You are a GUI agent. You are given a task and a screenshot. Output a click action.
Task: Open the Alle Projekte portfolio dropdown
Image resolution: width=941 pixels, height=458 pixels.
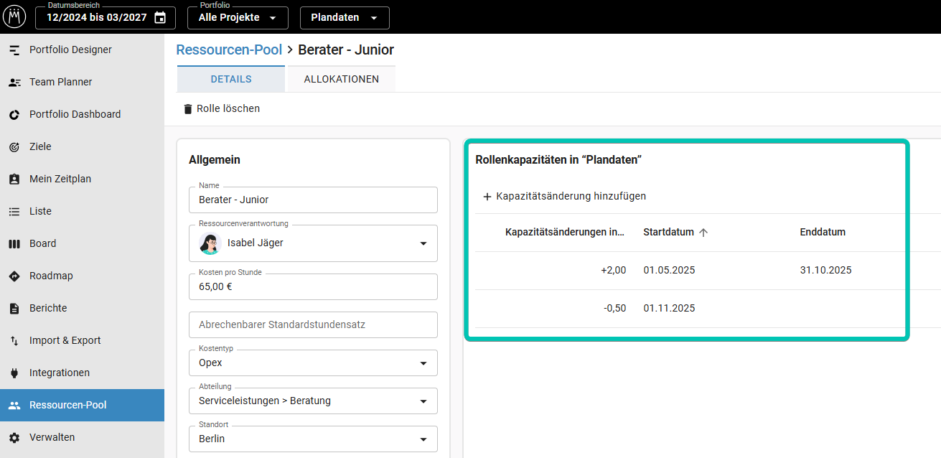pos(238,18)
